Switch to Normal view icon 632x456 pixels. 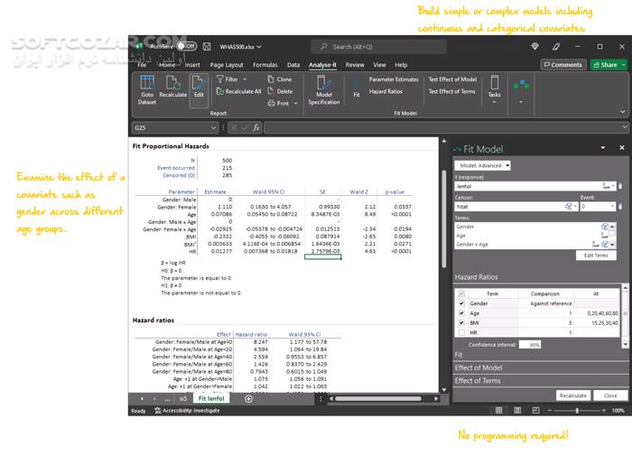click(x=498, y=410)
